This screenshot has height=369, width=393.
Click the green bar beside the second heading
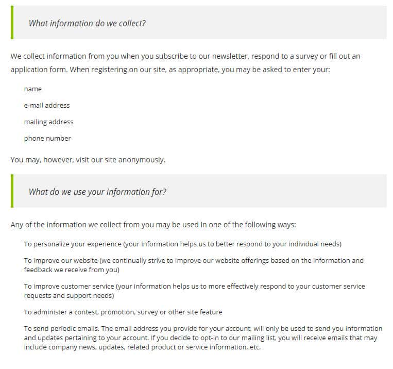[x=12, y=191]
